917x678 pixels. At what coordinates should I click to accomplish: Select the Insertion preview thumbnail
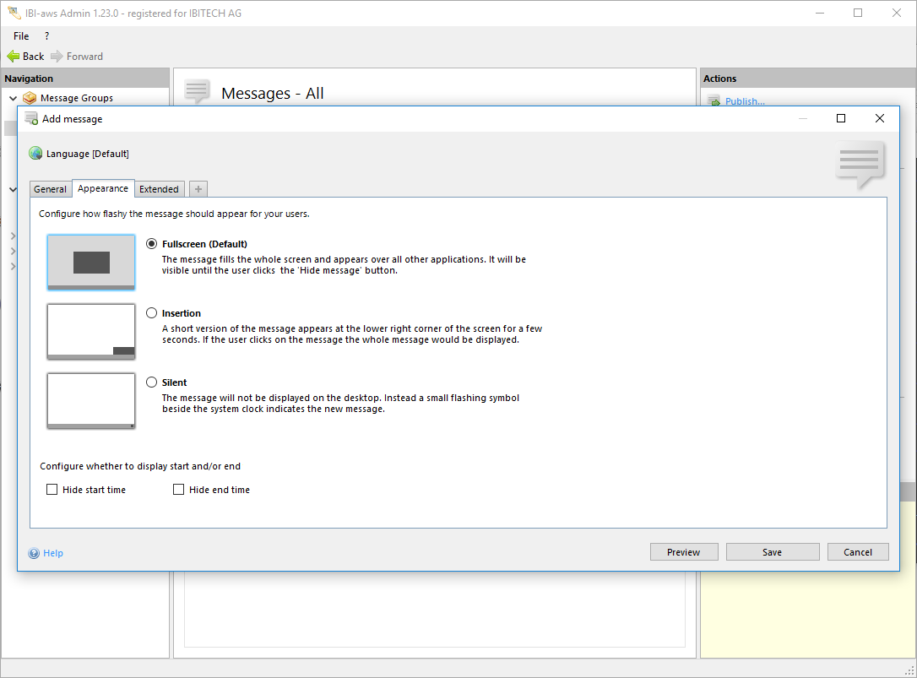pos(91,332)
